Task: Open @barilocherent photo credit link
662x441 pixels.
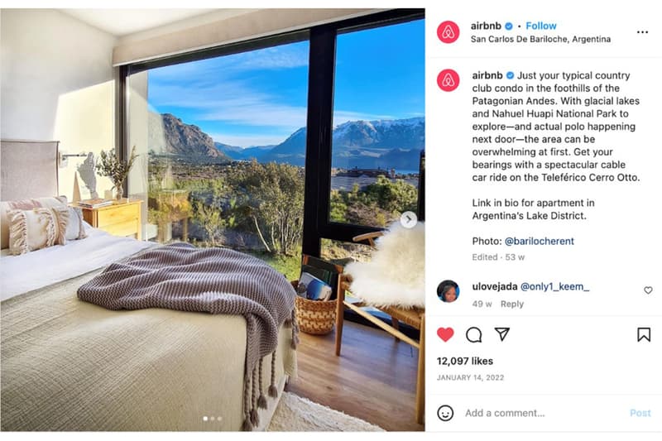Action: [540, 241]
